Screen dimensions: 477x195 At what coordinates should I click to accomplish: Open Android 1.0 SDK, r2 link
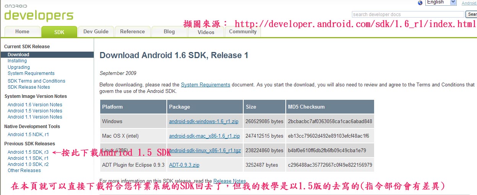[x=28, y=164]
